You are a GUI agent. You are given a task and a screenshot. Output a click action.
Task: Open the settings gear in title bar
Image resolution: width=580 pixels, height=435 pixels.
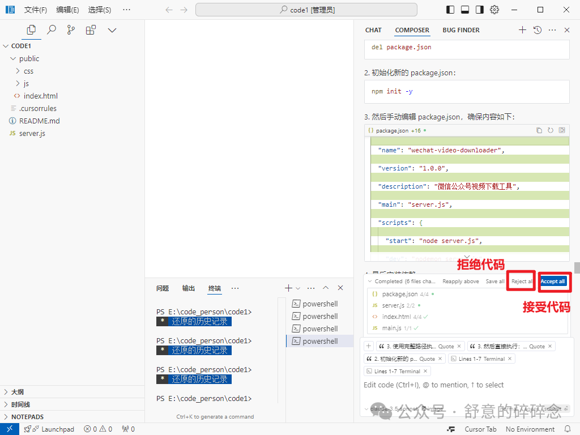click(x=494, y=10)
